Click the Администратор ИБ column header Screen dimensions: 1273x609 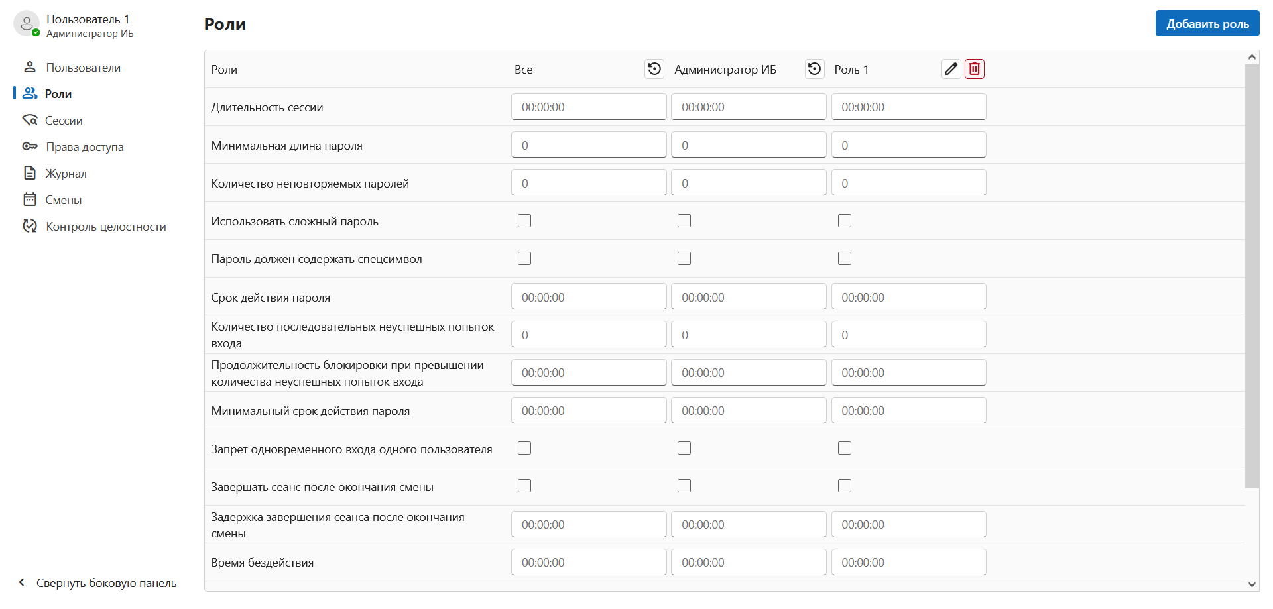(x=725, y=70)
